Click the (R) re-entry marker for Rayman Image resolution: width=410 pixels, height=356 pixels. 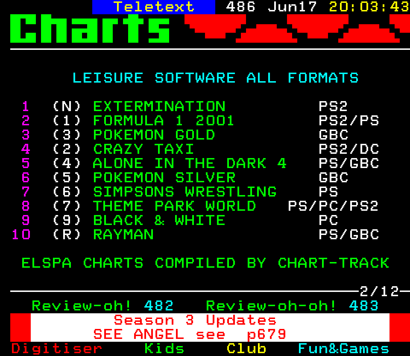coord(67,235)
